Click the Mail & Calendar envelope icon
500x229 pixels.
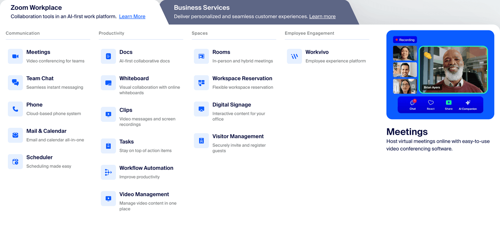[15, 135]
